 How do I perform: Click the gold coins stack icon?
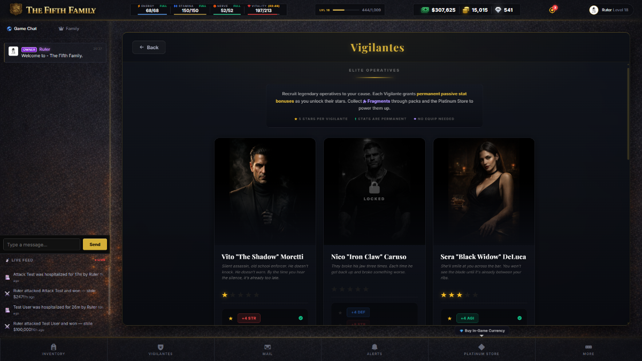pyautogui.click(x=466, y=10)
